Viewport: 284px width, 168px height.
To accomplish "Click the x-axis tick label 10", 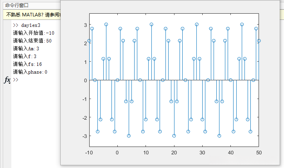I will coord(146,153).
